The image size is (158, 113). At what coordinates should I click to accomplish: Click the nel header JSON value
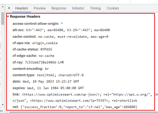(x=79, y=107)
